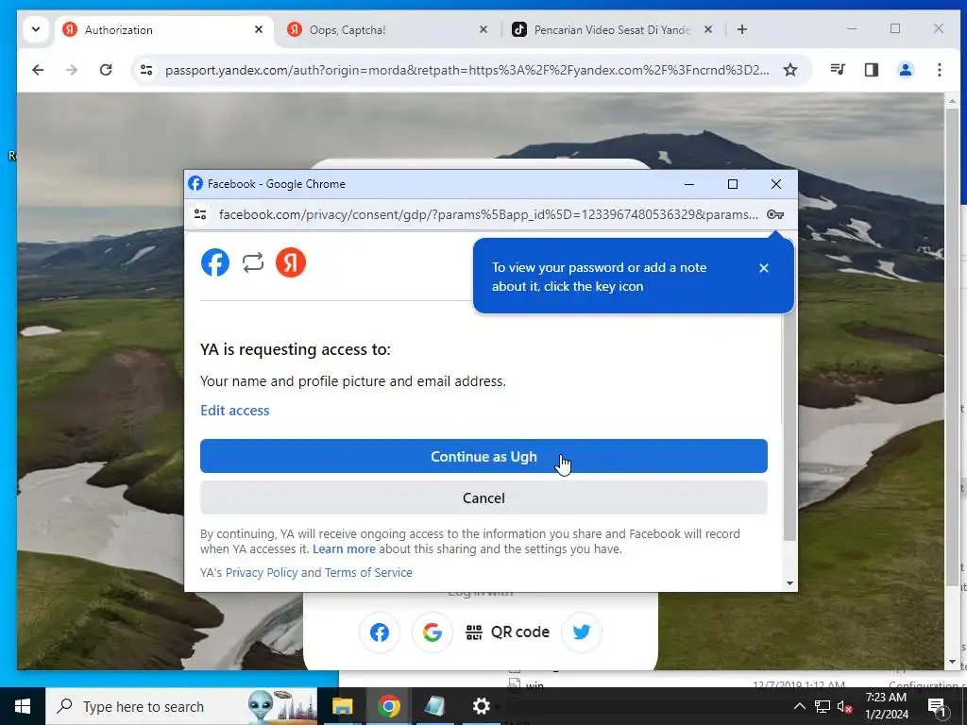
Task: Click the main Chrome address bar
Action: point(467,70)
